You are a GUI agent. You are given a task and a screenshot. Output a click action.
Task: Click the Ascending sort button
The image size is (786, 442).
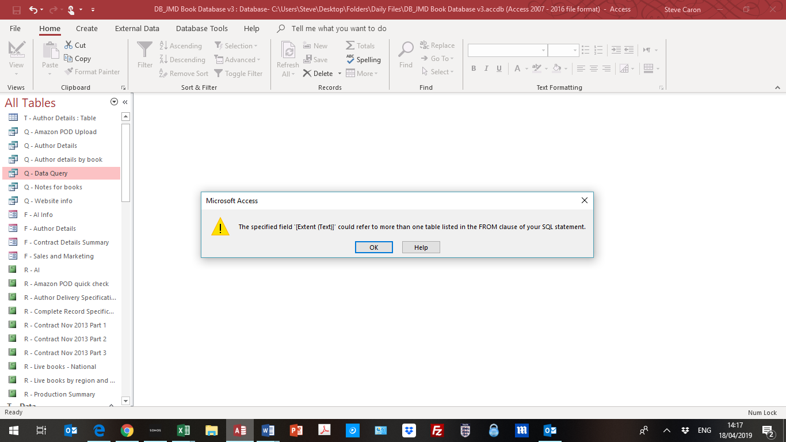pos(181,45)
